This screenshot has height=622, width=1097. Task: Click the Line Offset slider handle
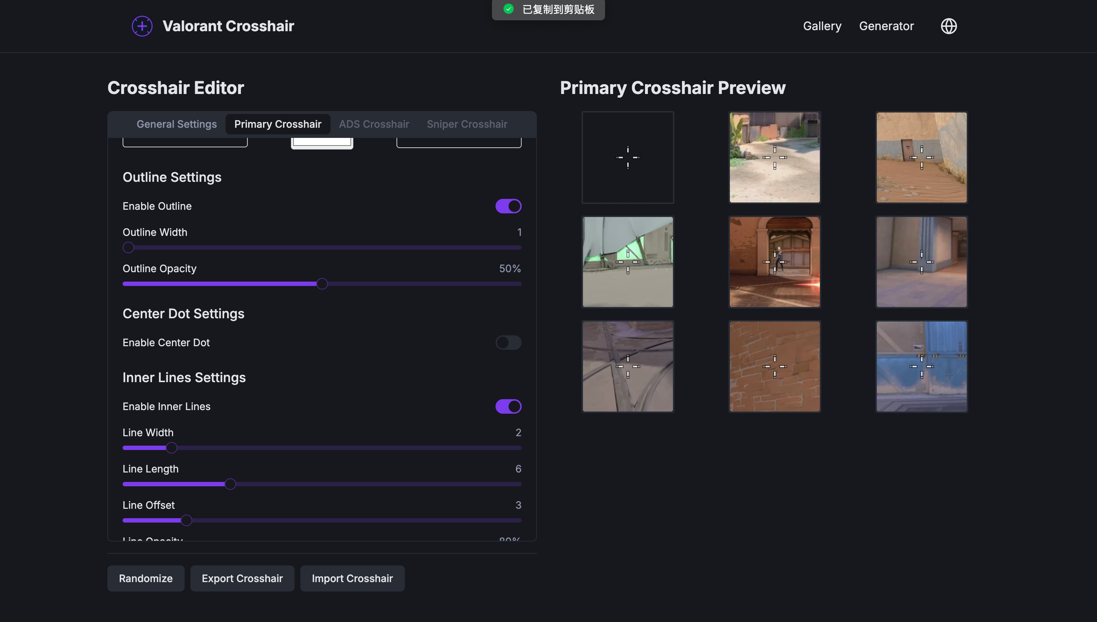click(x=186, y=520)
